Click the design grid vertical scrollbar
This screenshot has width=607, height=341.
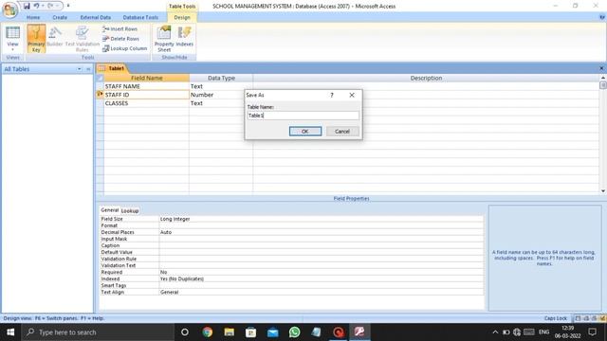(603, 135)
